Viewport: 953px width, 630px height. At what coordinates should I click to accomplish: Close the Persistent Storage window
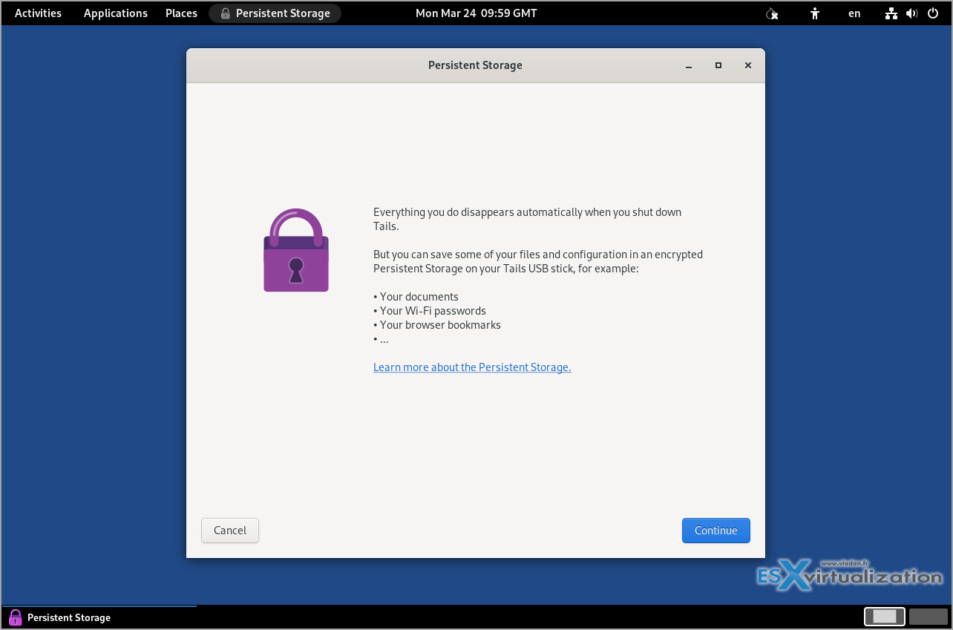point(748,65)
